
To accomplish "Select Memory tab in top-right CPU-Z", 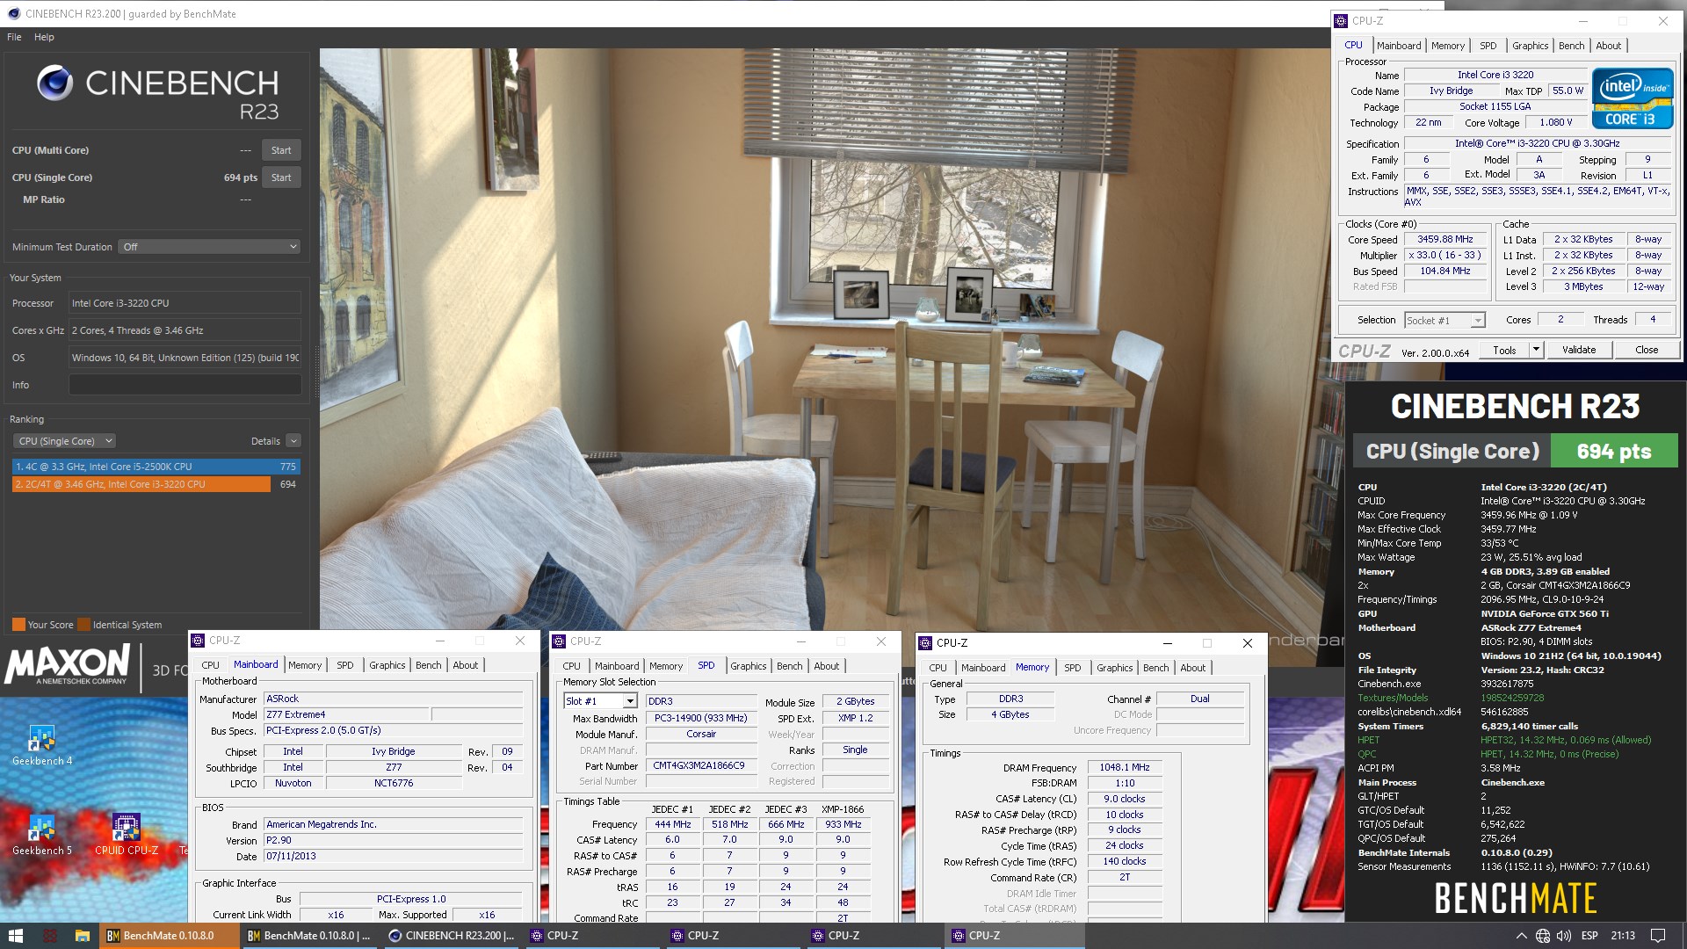I will click(1447, 46).
